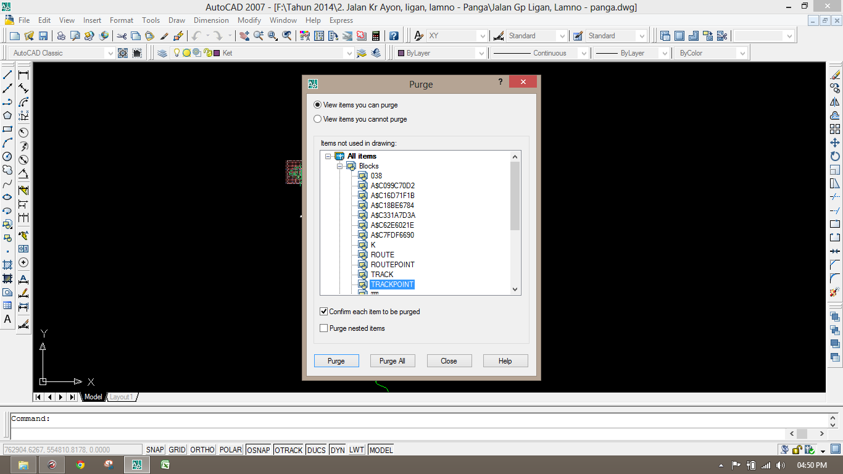The image size is (843, 474).
Task: Select the Angular dimension tool
Action: 23,173
